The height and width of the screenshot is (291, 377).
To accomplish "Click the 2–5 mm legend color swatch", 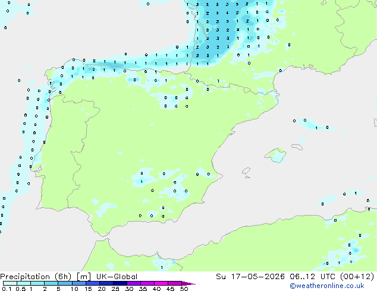I will 51,283.
